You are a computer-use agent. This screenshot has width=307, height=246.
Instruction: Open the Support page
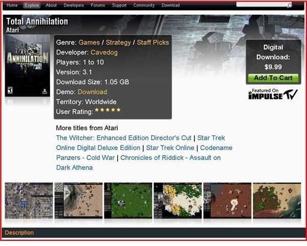[x=119, y=5]
